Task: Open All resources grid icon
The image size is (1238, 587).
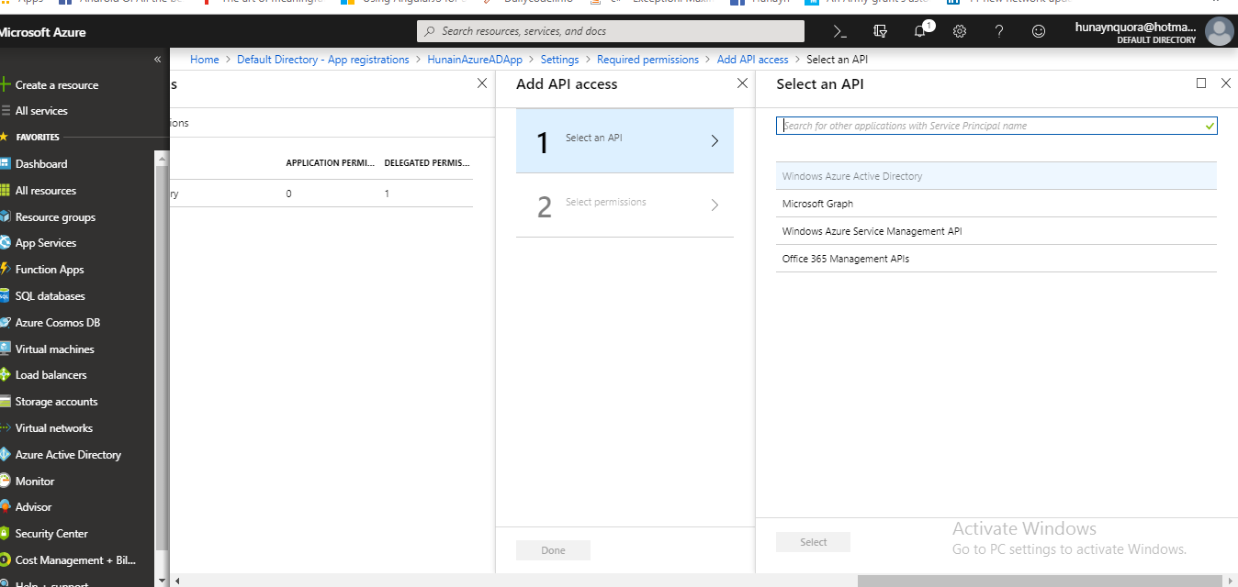Action: (x=6, y=191)
